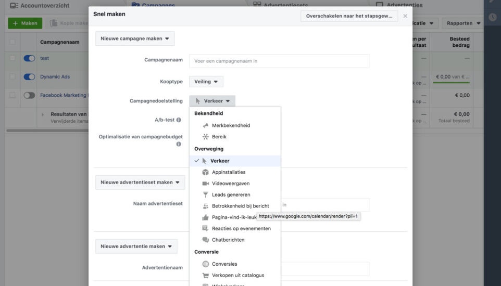This screenshot has height=286, width=501.
Task: Click the green Maken button
Action: click(x=25, y=23)
